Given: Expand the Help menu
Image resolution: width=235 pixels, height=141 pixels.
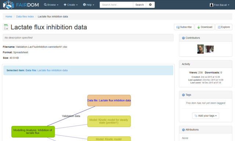Looking at the screenshot, I should [88, 5].
